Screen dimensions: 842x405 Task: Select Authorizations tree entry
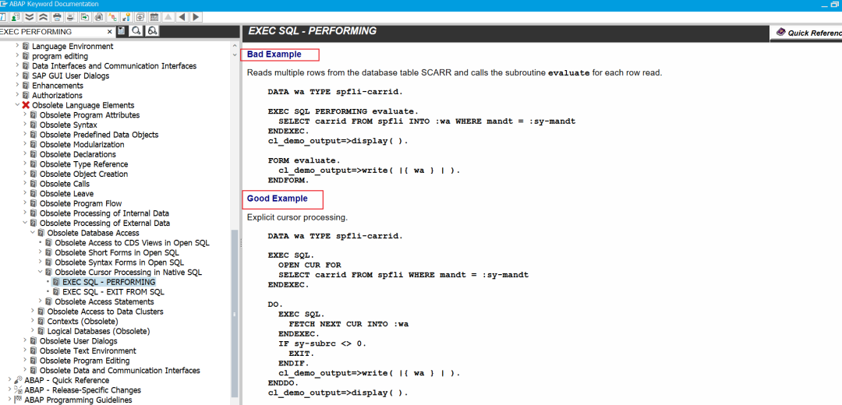[57, 96]
